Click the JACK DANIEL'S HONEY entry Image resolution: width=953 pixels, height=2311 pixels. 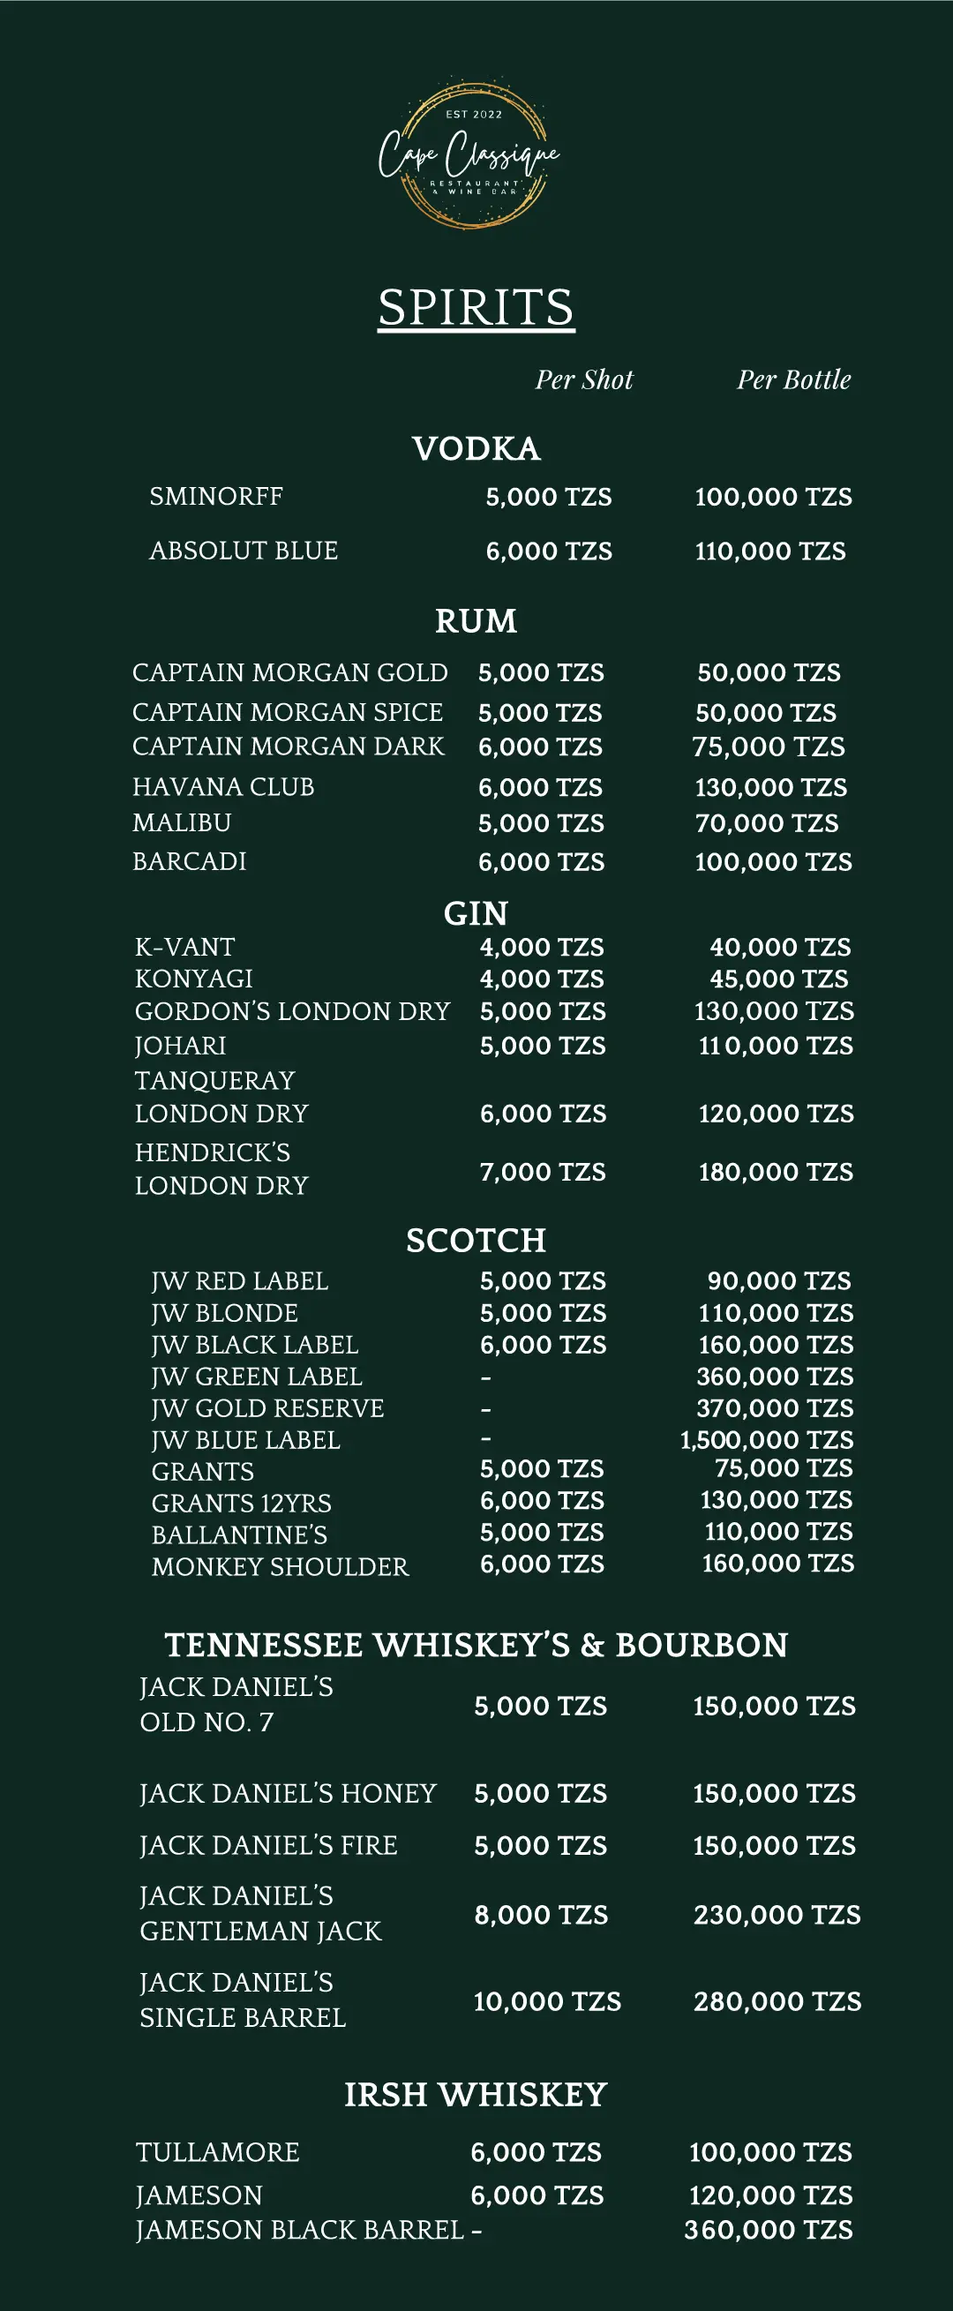click(x=288, y=1793)
